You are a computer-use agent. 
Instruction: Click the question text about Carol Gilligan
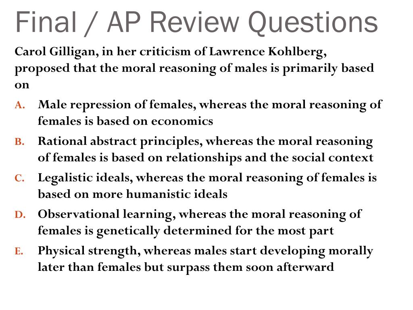click(194, 68)
